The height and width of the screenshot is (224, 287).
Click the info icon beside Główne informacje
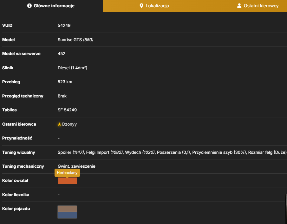(x=29, y=6)
